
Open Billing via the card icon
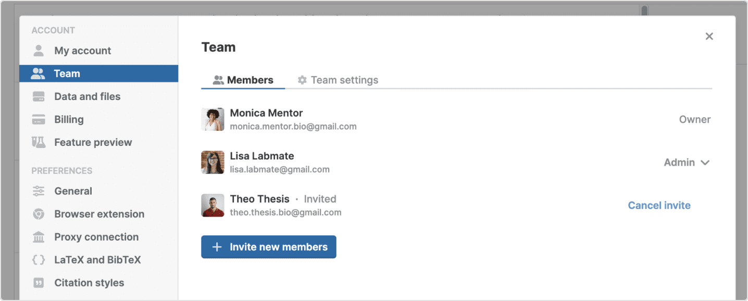coord(39,119)
